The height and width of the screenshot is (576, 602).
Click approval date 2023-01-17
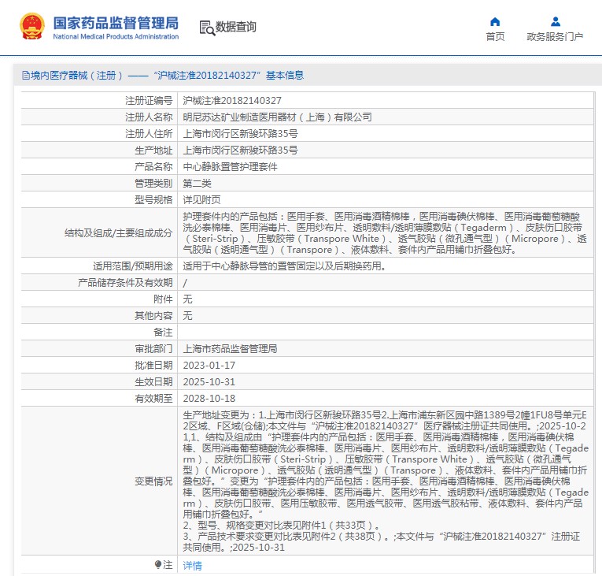pyautogui.click(x=209, y=366)
